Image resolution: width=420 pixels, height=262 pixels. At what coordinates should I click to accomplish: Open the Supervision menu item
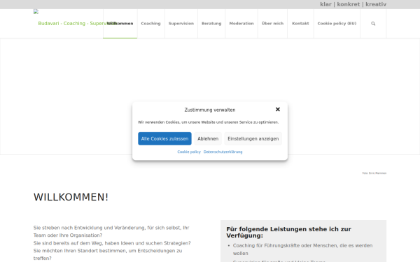[x=181, y=24]
